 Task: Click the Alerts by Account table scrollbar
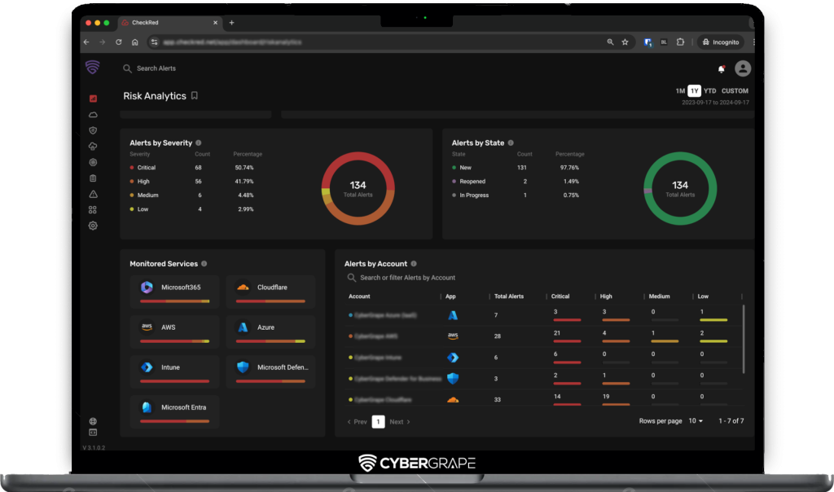[x=744, y=338]
